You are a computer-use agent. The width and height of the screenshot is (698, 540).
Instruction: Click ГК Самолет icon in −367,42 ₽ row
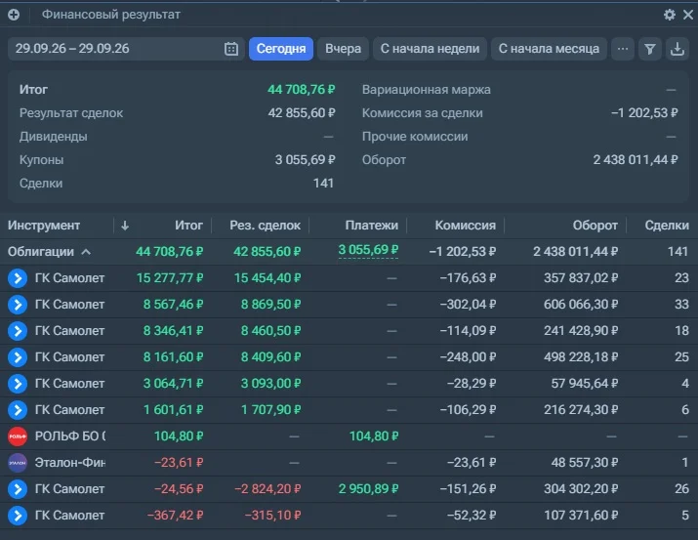pyautogui.click(x=18, y=516)
